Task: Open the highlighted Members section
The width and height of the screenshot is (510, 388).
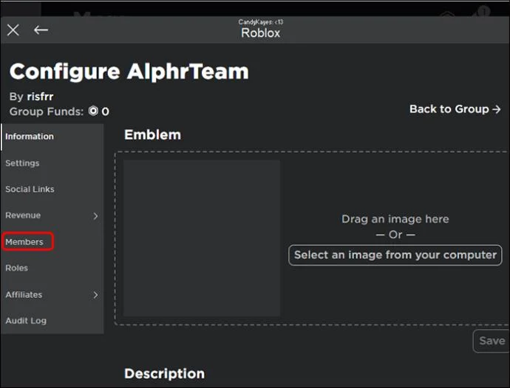Action: click(x=27, y=241)
